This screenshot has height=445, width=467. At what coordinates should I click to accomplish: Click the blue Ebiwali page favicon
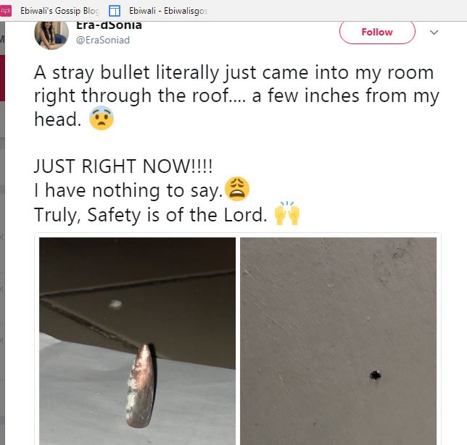(115, 11)
